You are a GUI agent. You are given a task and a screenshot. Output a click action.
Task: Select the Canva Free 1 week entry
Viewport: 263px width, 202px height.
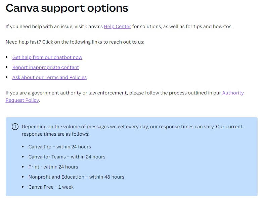[51, 187]
